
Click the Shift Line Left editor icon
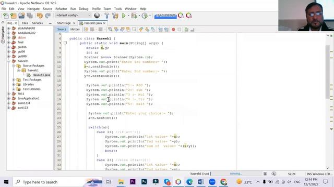[x=160, y=30]
